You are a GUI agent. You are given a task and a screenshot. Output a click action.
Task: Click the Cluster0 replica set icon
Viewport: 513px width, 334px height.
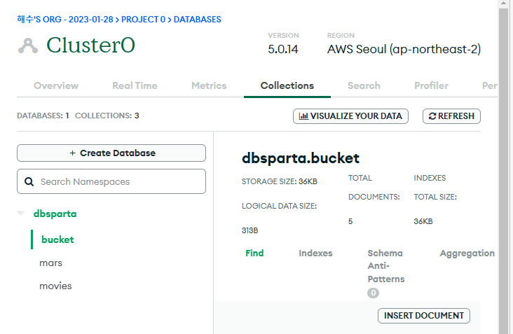28,46
